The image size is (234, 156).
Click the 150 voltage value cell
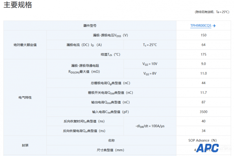(203, 35)
